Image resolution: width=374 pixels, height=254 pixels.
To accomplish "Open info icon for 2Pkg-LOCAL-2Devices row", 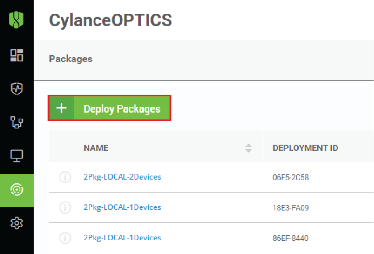I will (65, 177).
